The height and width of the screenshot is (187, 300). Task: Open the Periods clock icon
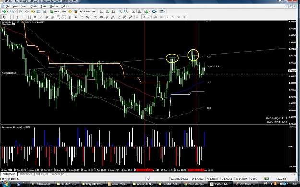pos(154,11)
